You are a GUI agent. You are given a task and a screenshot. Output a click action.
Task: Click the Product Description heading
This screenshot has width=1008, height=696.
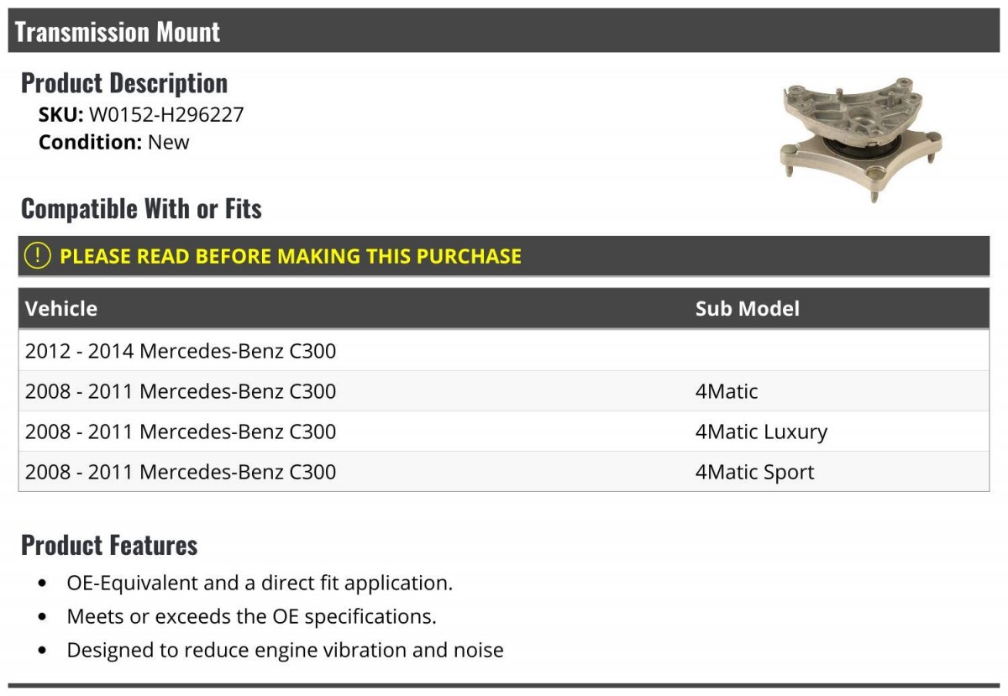click(x=124, y=82)
